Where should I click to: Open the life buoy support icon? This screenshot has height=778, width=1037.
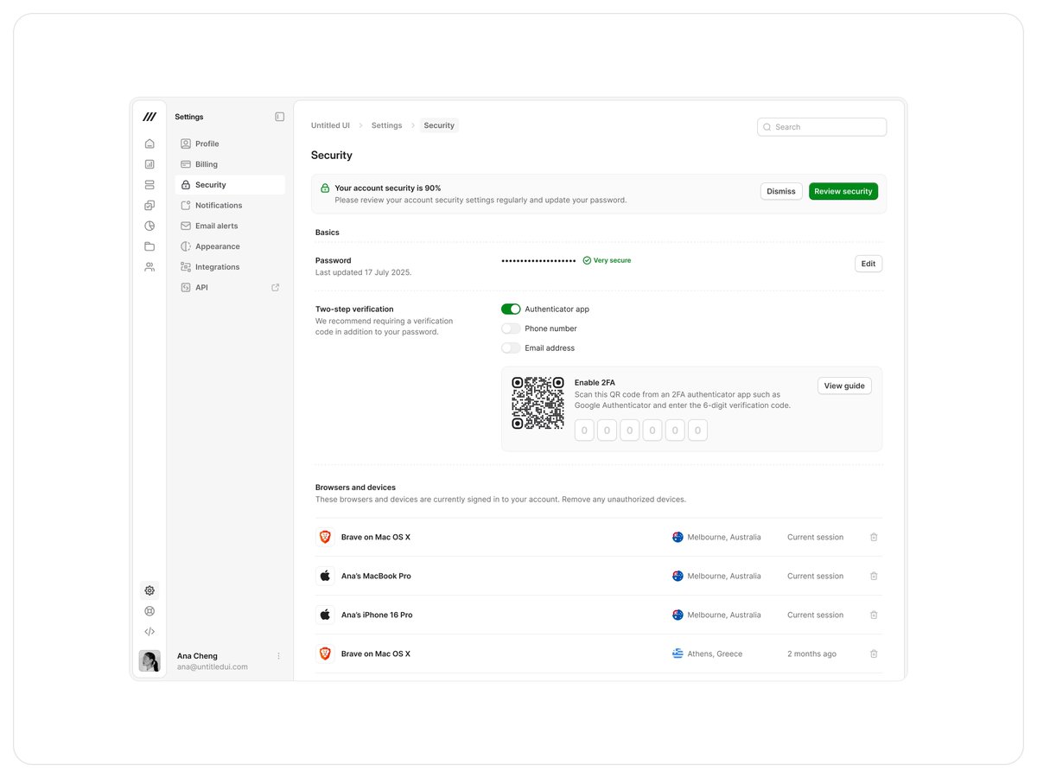click(x=150, y=611)
